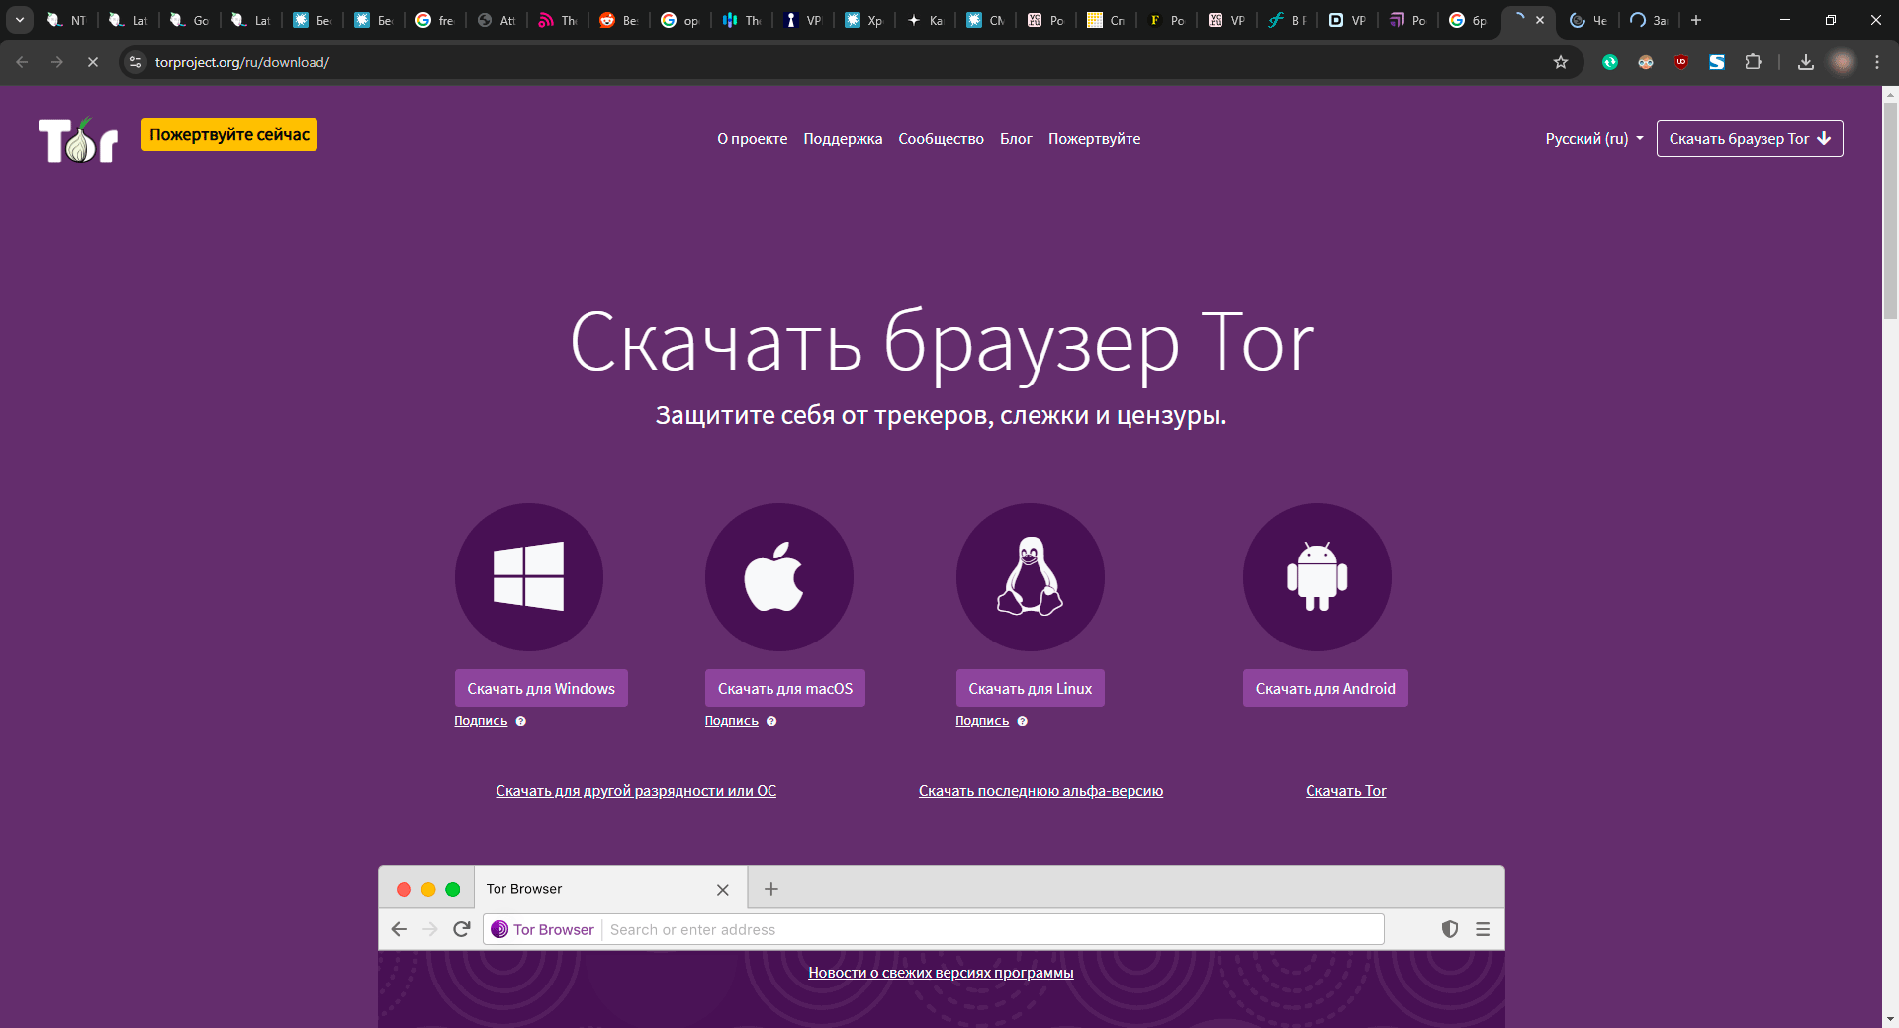
Task: Click Скачать для macOS button
Action: tap(785, 688)
